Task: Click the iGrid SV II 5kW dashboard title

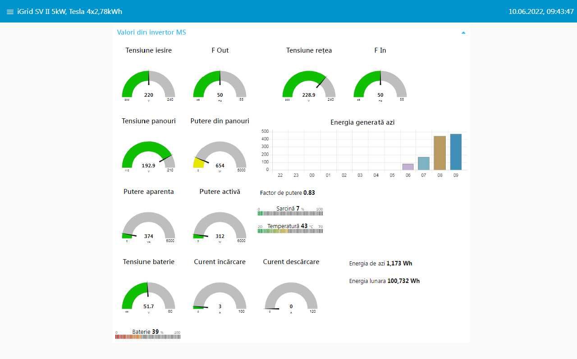Action: tap(69, 12)
